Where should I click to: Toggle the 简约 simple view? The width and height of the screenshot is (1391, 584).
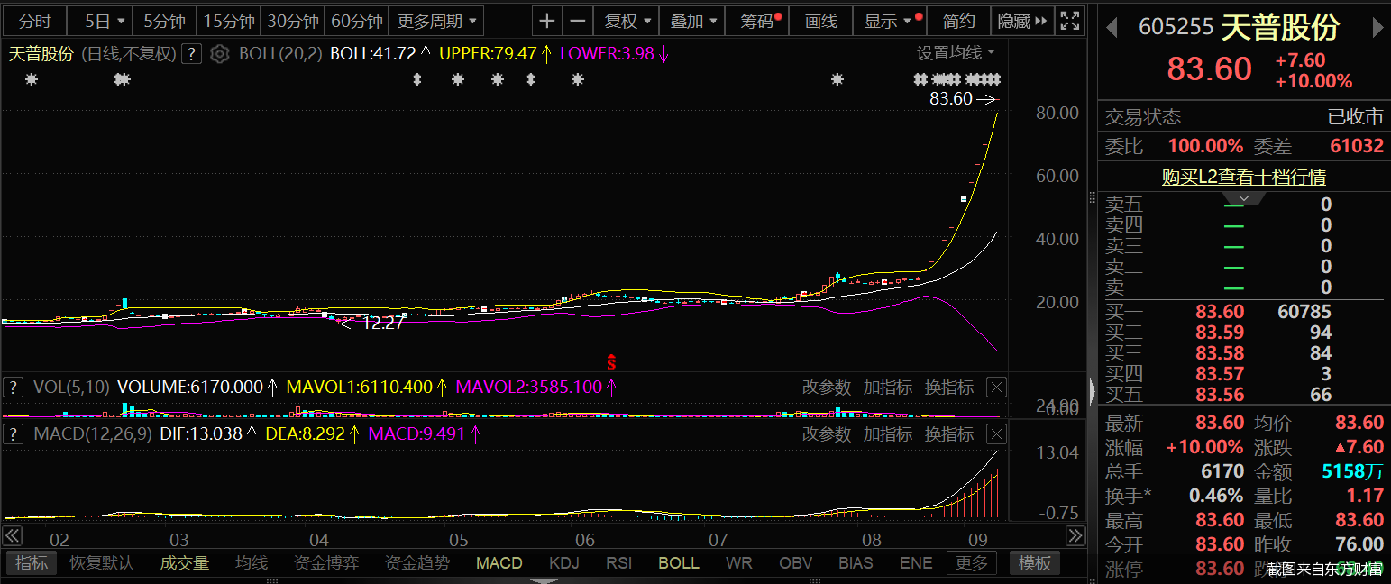pyautogui.click(x=958, y=21)
